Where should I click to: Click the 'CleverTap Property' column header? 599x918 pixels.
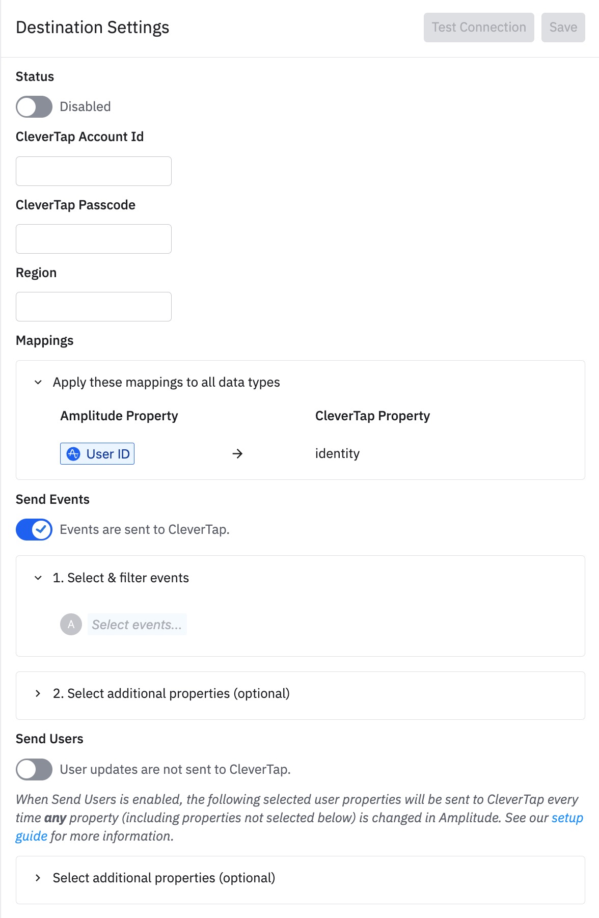(372, 416)
